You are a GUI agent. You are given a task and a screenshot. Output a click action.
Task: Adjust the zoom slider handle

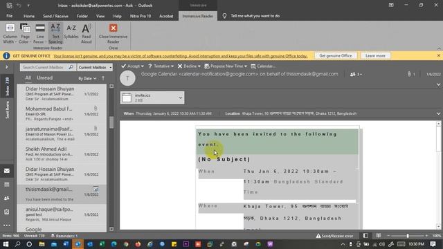(x=408, y=236)
